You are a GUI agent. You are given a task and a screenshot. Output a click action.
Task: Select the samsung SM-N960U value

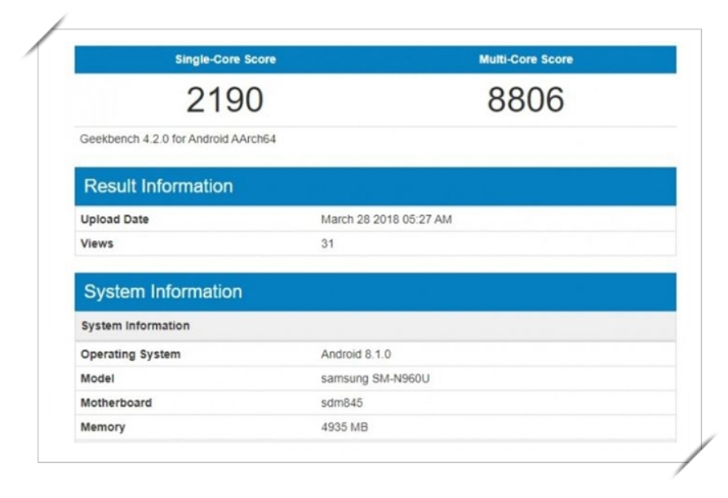(375, 379)
